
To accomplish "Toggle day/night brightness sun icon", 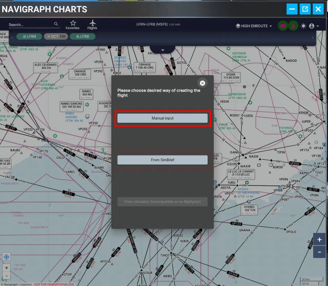I will coord(303,26).
